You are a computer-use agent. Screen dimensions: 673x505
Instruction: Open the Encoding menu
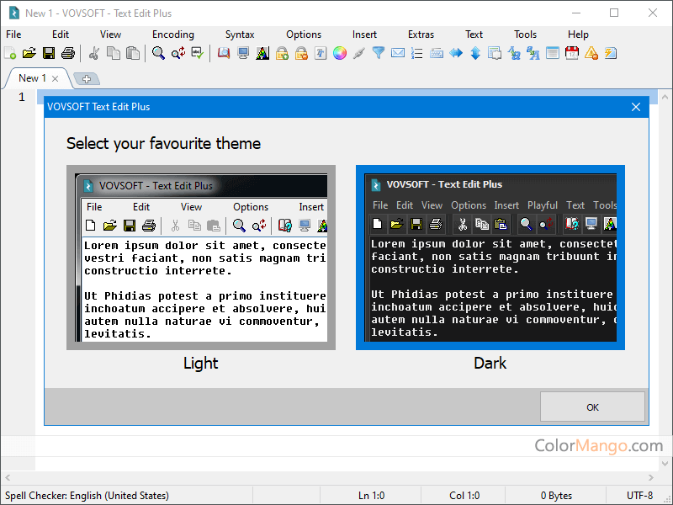pos(173,35)
